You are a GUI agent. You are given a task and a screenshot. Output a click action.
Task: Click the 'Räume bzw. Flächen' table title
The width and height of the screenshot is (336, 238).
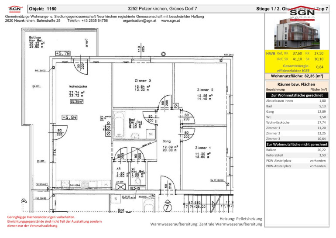(296, 84)
